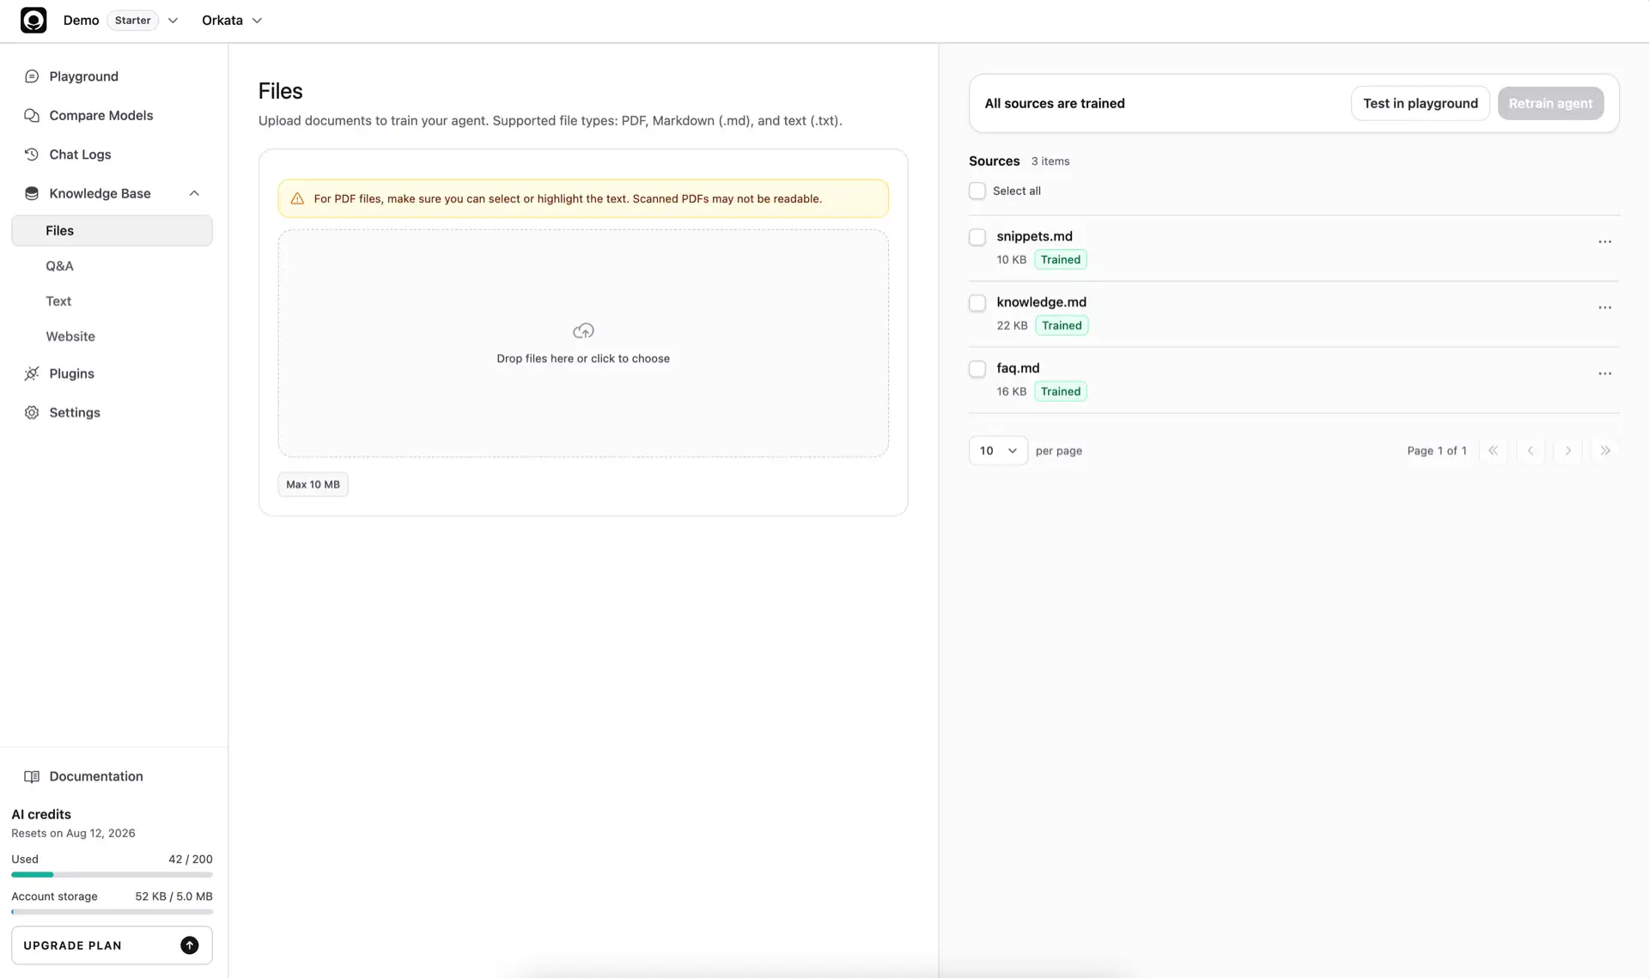Open Playground in the sidebar

(x=112, y=76)
